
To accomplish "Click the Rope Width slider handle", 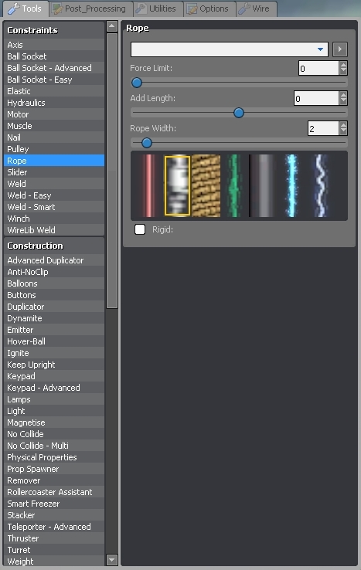I will pos(147,143).
